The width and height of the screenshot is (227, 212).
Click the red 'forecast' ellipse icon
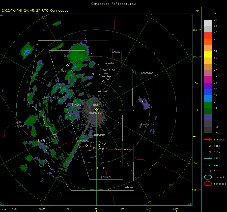coord(208,184)
